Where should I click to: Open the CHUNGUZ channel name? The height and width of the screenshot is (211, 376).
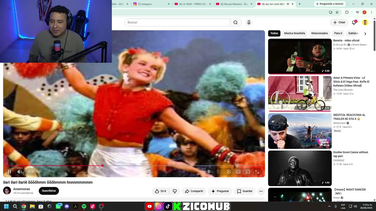pos(339,160)
